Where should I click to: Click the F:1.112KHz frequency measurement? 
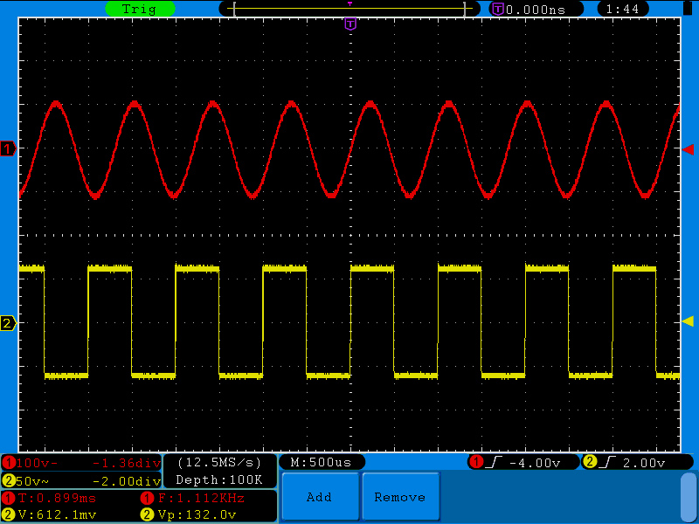(202, 498)
